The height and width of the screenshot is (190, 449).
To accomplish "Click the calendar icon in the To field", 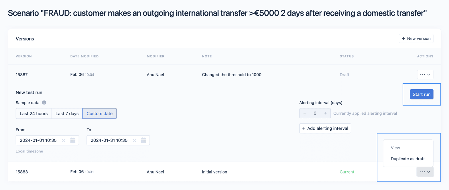I will click(144, 140).
